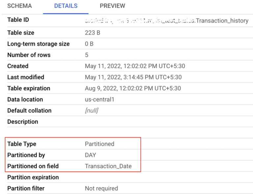
Task: Click the Last modified label
Action: click(26, 77)
